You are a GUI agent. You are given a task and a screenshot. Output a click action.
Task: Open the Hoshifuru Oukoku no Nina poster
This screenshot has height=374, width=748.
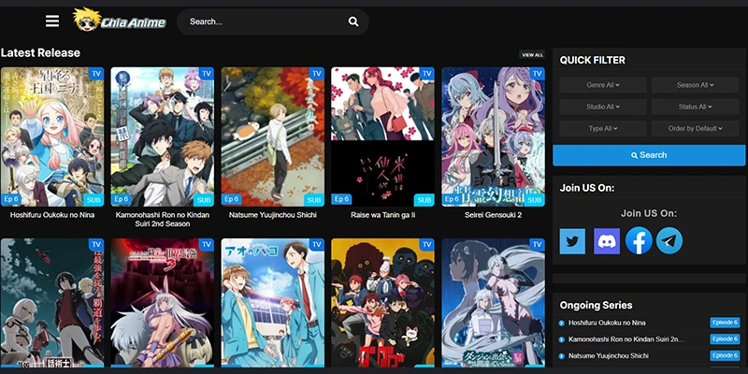click(52, 137)
